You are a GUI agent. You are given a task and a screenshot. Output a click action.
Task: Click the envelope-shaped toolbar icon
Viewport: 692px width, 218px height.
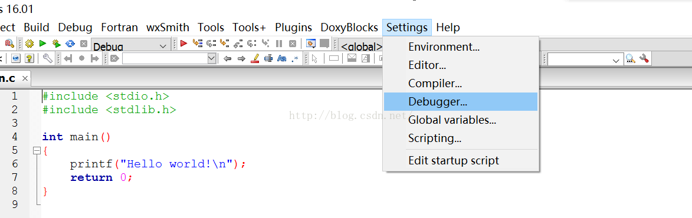point(352,58)
